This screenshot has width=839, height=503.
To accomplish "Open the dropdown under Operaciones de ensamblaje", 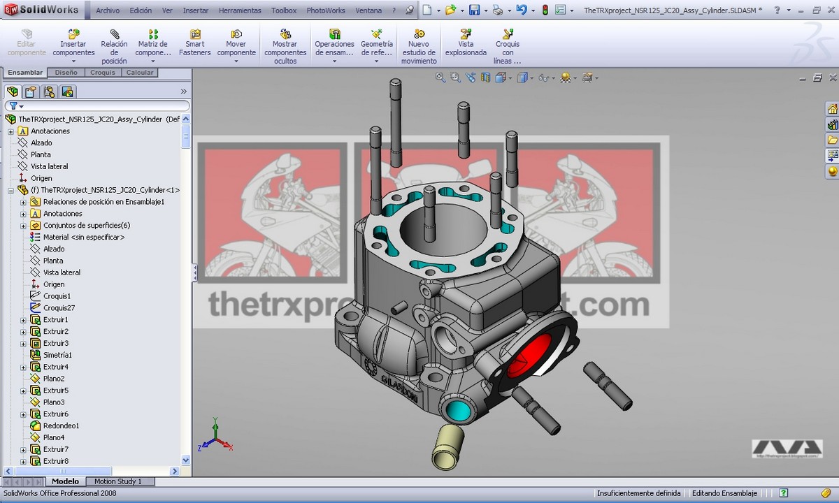I will tap(334, 61).
